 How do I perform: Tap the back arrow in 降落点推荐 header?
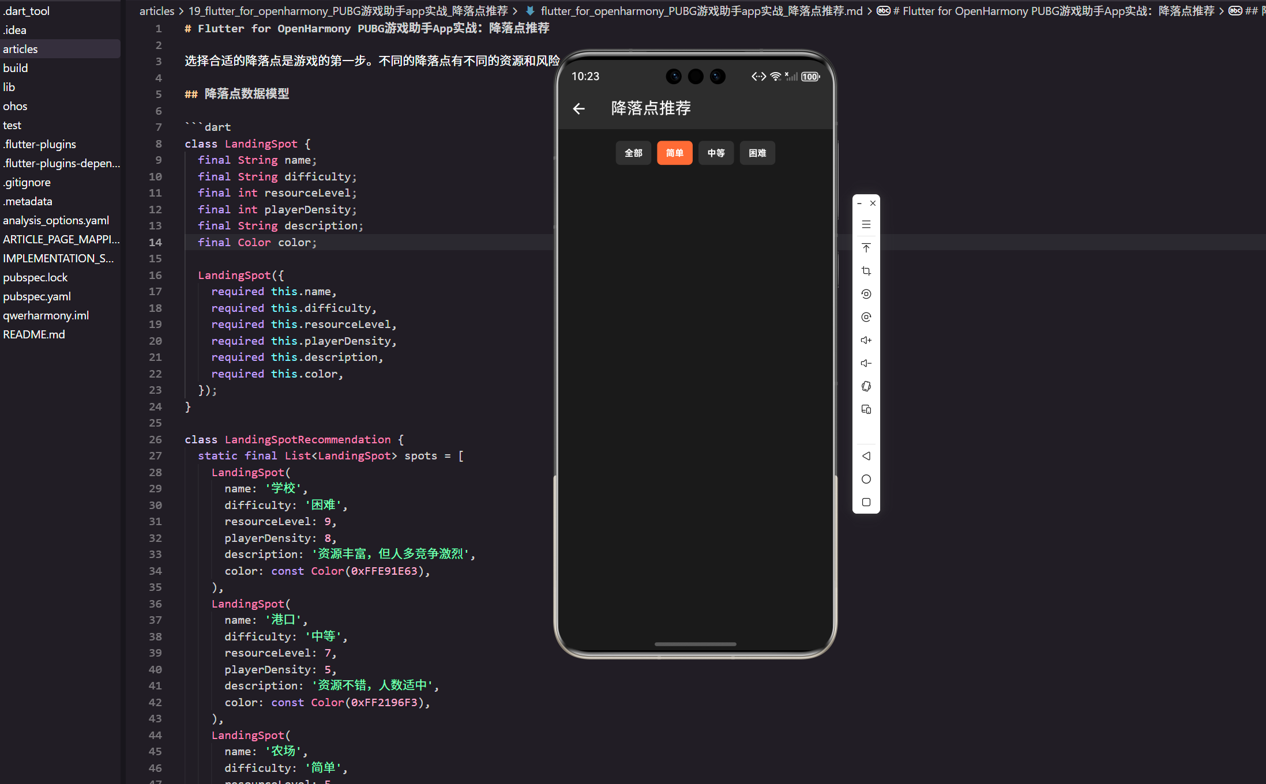[x=579, y=108]
